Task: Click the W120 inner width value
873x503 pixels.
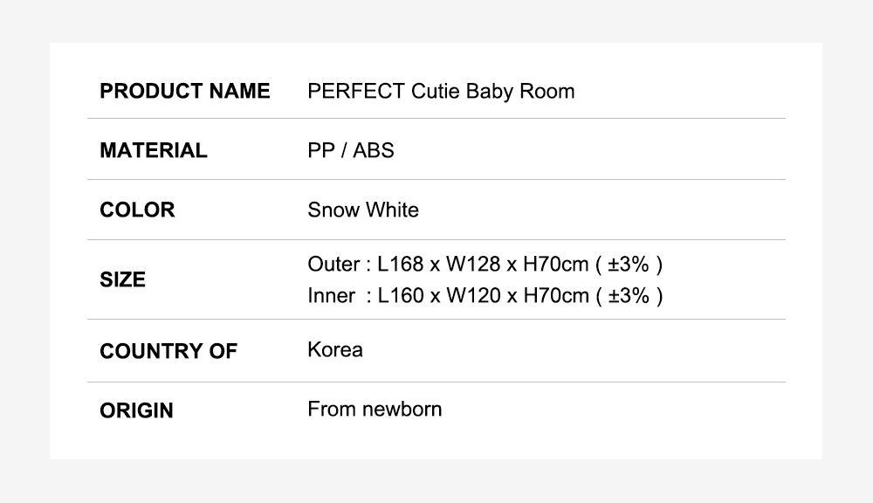Action: click(473, 296)
